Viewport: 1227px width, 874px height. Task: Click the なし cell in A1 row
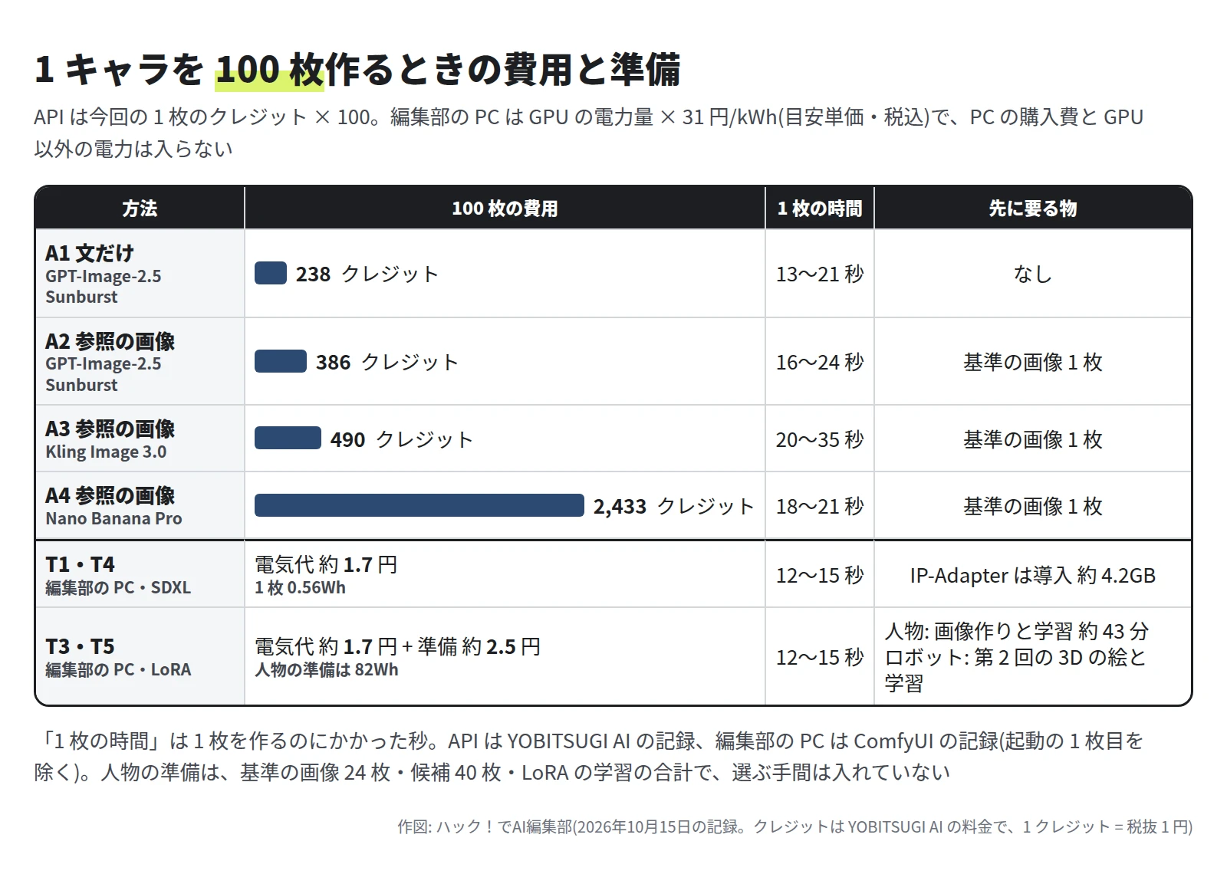pyautogui.click(x=1033, y=274)
